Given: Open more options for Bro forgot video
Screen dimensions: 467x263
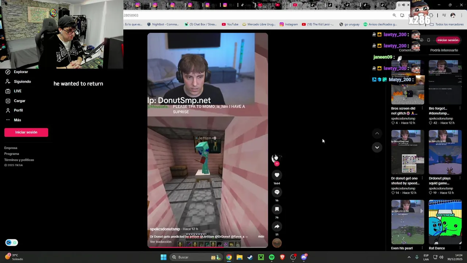Looking at the screenshot, I should (x=460, y=108).
